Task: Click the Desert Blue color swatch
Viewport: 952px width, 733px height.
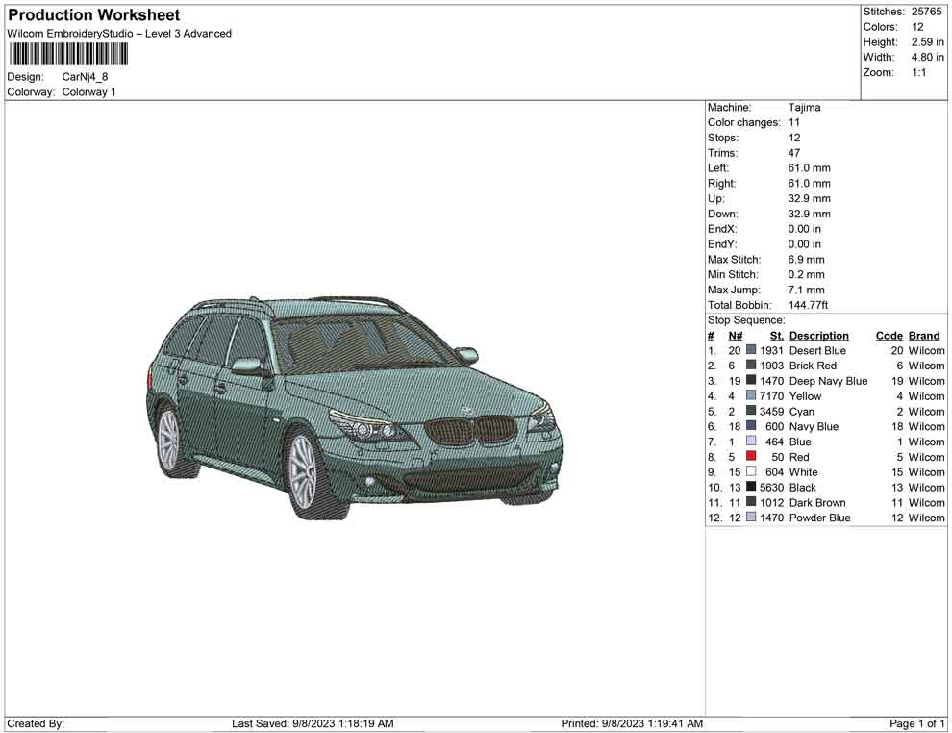Action: [751, 351]
